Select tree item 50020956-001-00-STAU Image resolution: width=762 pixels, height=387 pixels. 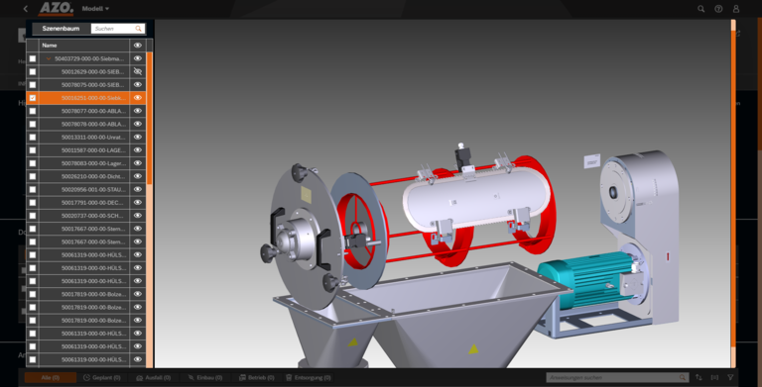coord(92,189)
